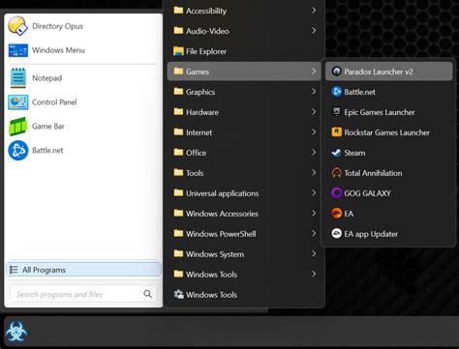The image size is (459, 349).
Task: Launch Steam from the Games submenu label
Action: tap(354, 153)
